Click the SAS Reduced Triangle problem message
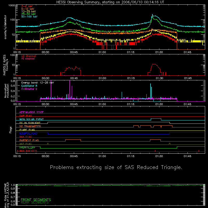Viewport: 208px width, 208px height. pyautogui.click(x=116, y=167)
